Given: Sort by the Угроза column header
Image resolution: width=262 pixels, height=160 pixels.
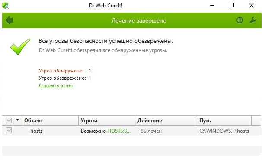Looking at the screenshot, I should 107,121.
